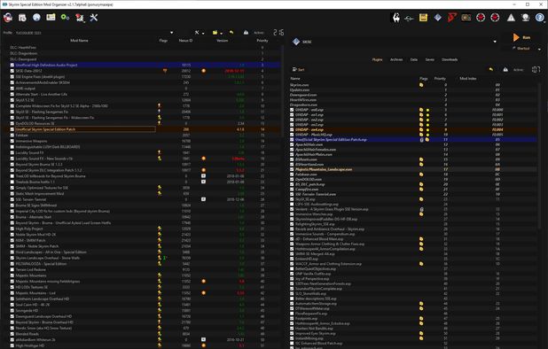Toggle the Alternate Start - Live Another Life checkbox
The height and width of the screenshot is (349, 548).
tap(12, 94)
